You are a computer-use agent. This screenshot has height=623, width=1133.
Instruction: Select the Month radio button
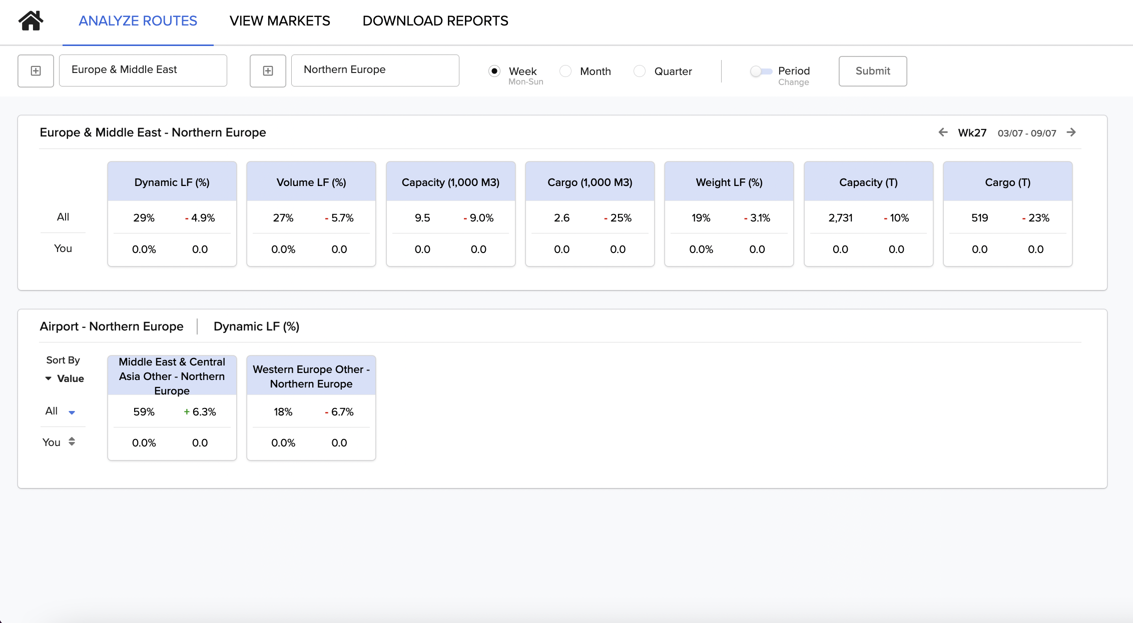[565, 71]
